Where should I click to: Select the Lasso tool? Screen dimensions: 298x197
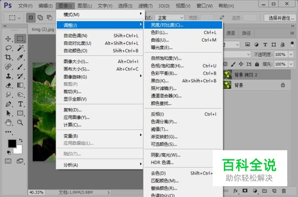(x=8, y=48)
